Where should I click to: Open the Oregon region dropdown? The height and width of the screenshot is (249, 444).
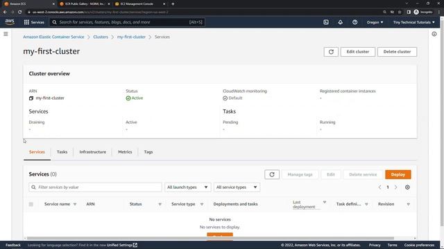click(375, 22)
